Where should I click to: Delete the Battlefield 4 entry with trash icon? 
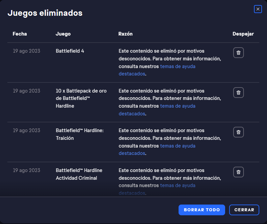(239, 53)
